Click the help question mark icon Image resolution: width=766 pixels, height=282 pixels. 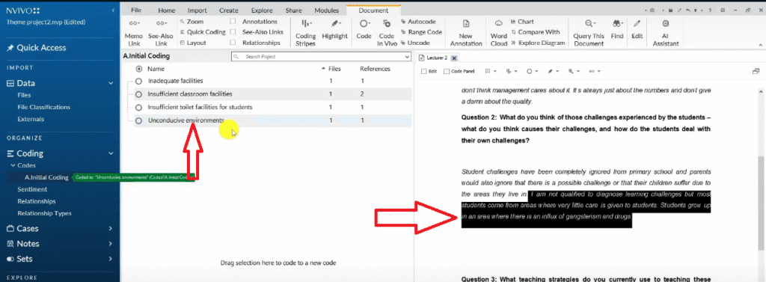(709, 10)
